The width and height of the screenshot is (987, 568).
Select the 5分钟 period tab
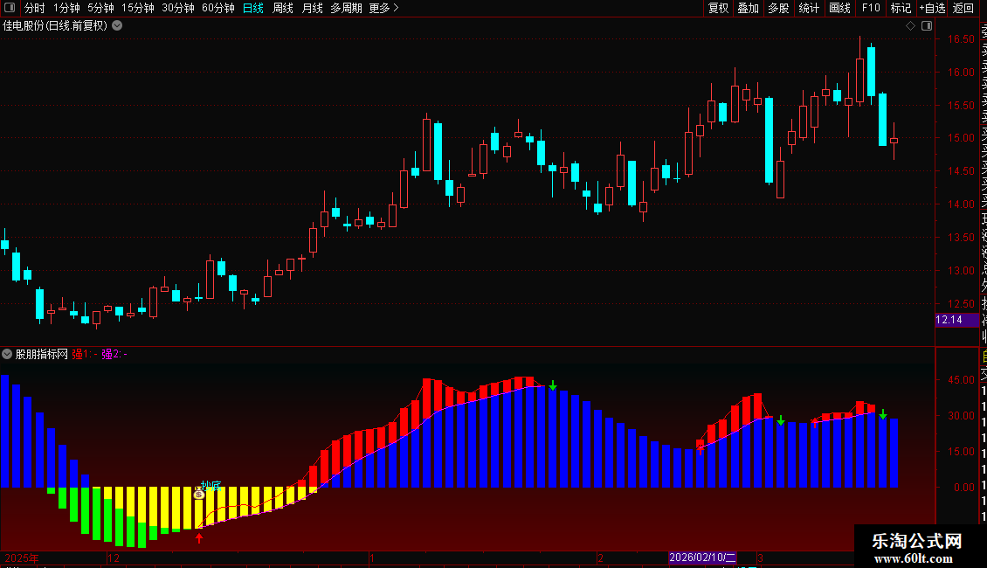(x=100, y=8)
